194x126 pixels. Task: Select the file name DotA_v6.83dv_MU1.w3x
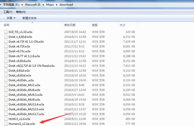pyautogui.click(x=24, y=85)
